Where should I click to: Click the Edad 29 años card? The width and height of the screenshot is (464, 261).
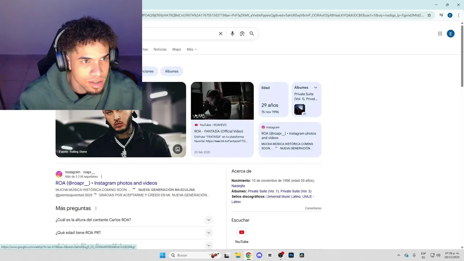(x=273, y=99)
